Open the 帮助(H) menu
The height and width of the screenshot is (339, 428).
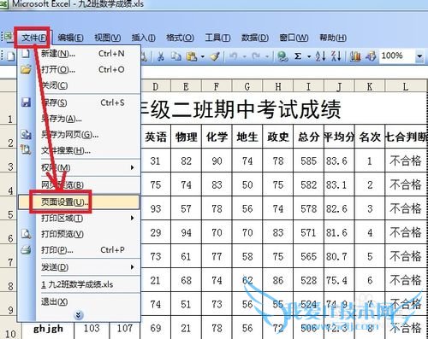pos(333,38)
